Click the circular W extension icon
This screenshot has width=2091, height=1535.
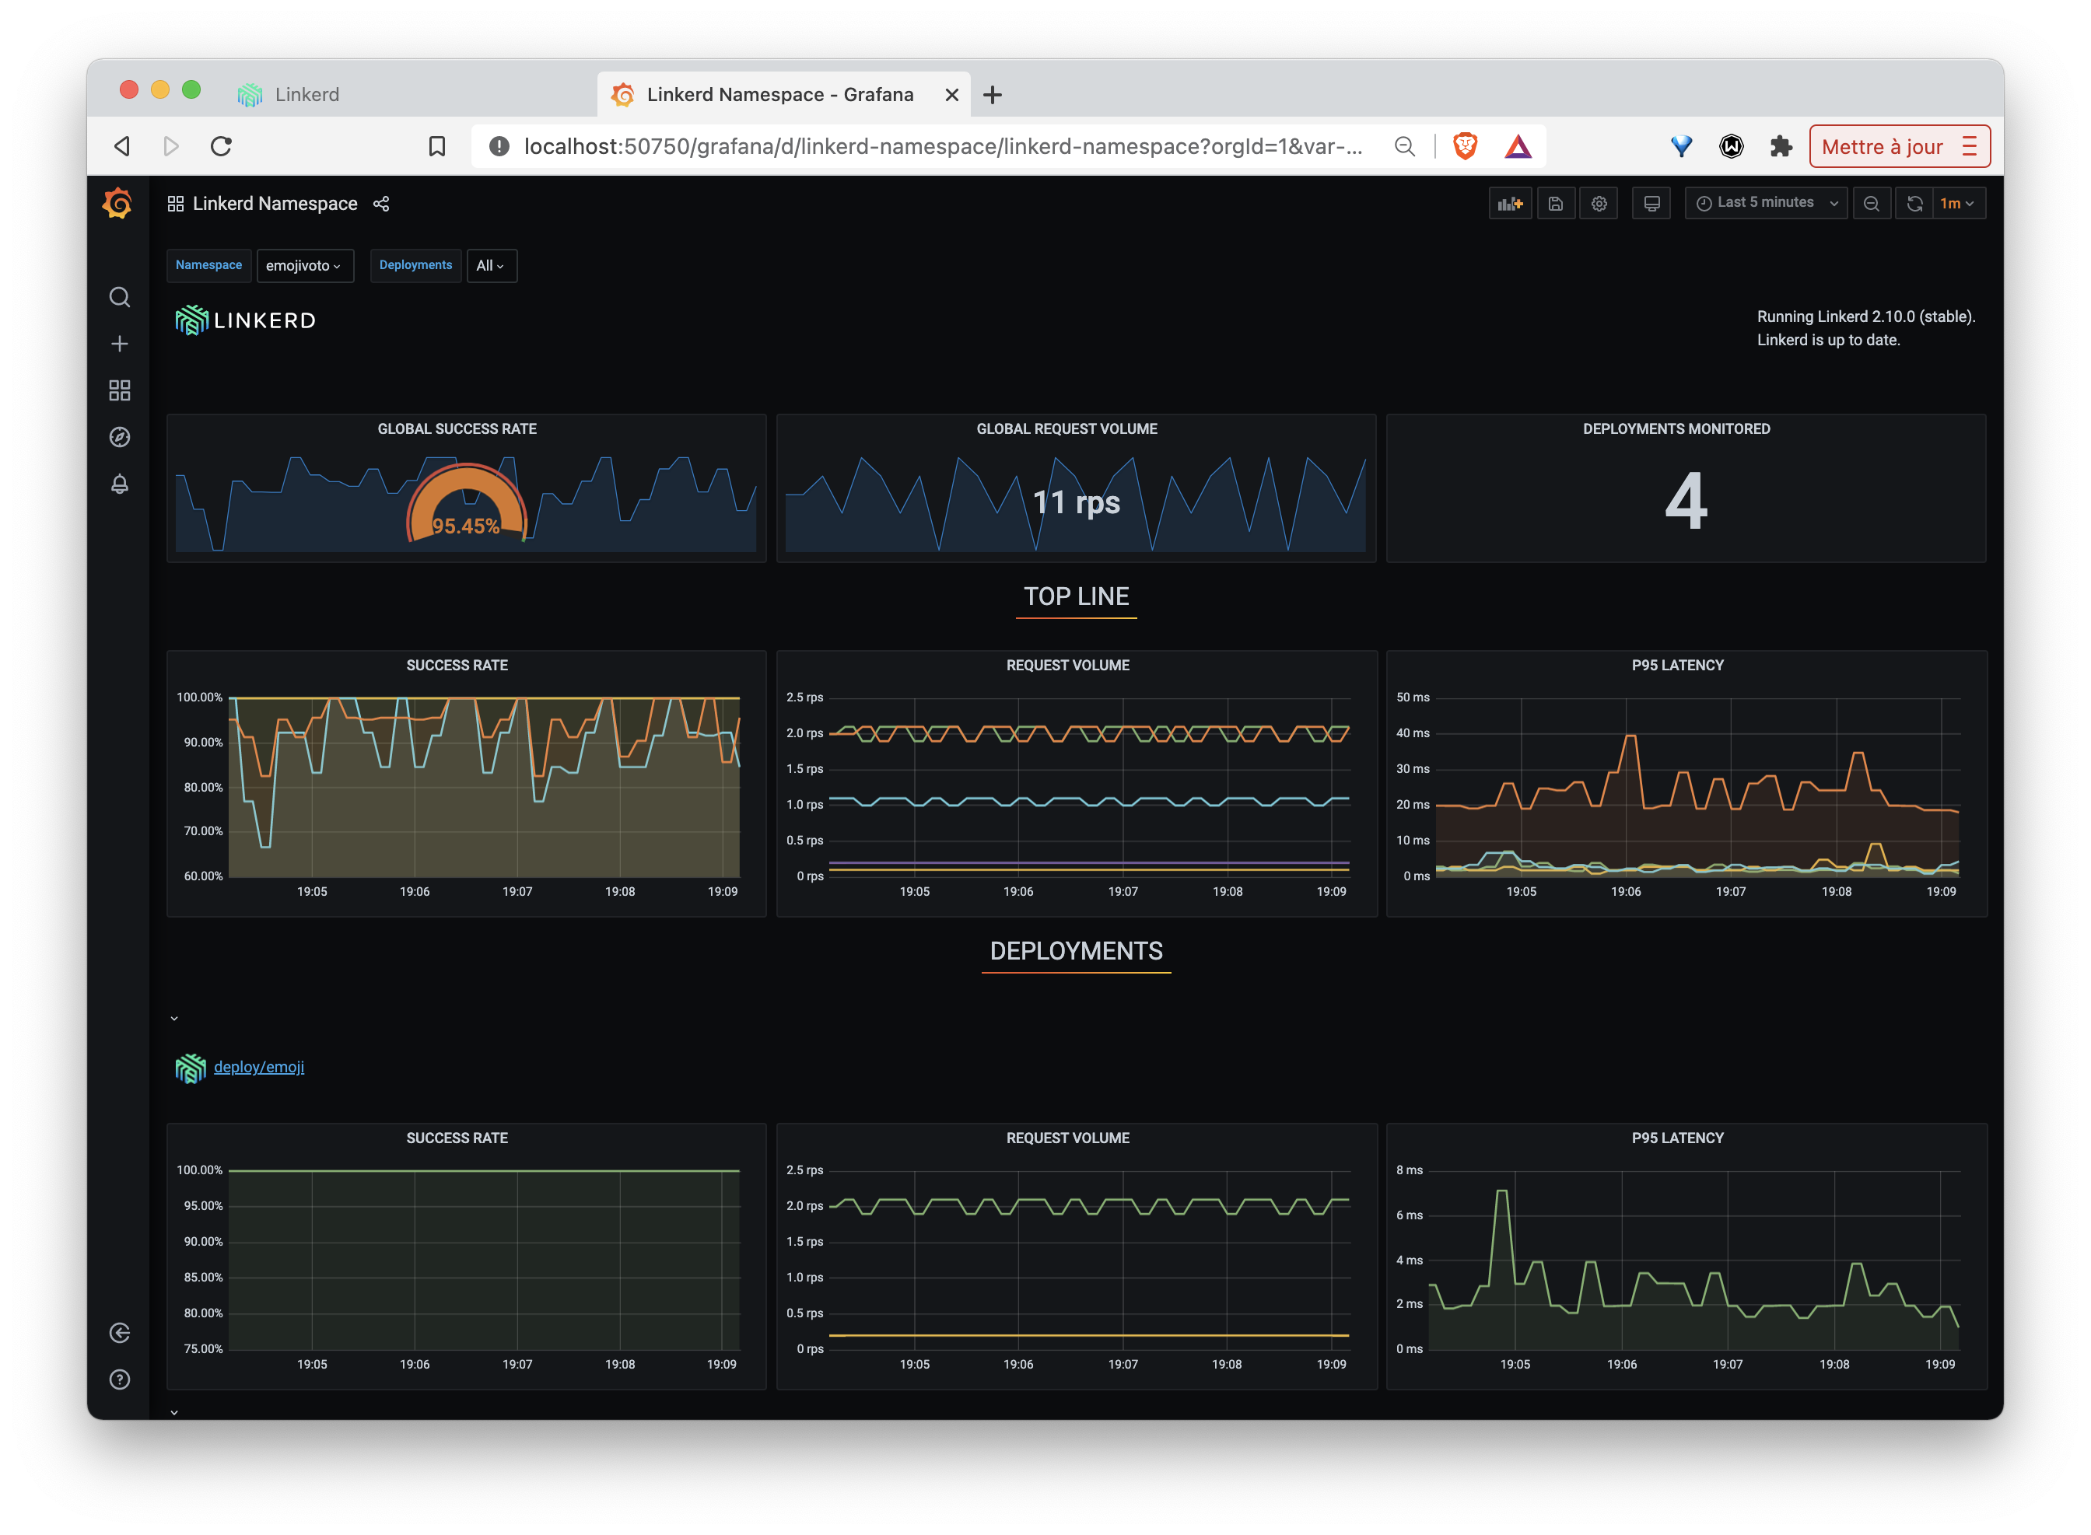[1730, 146]
